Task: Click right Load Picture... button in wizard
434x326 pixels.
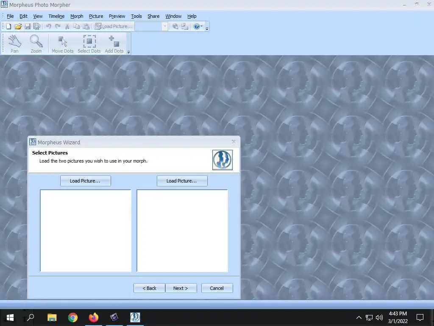Action: (x=182, y=181)
